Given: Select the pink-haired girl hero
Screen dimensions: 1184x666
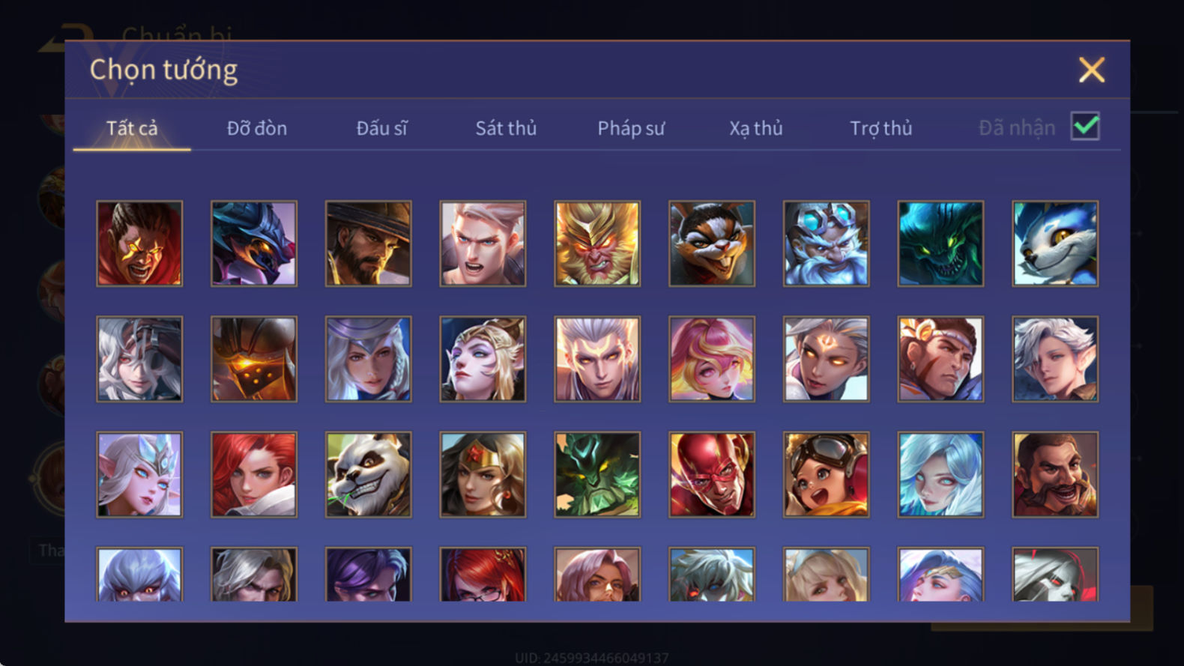Looking at the screenshot, I should click(712, 359).
